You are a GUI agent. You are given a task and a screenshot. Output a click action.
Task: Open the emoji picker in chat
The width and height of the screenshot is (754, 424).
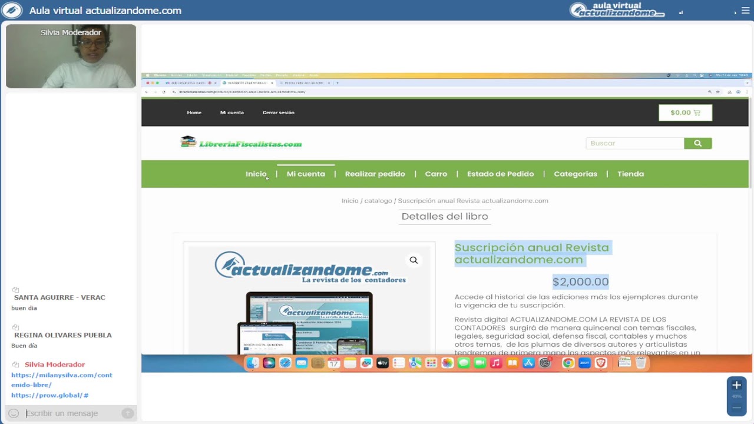point(14,413)
